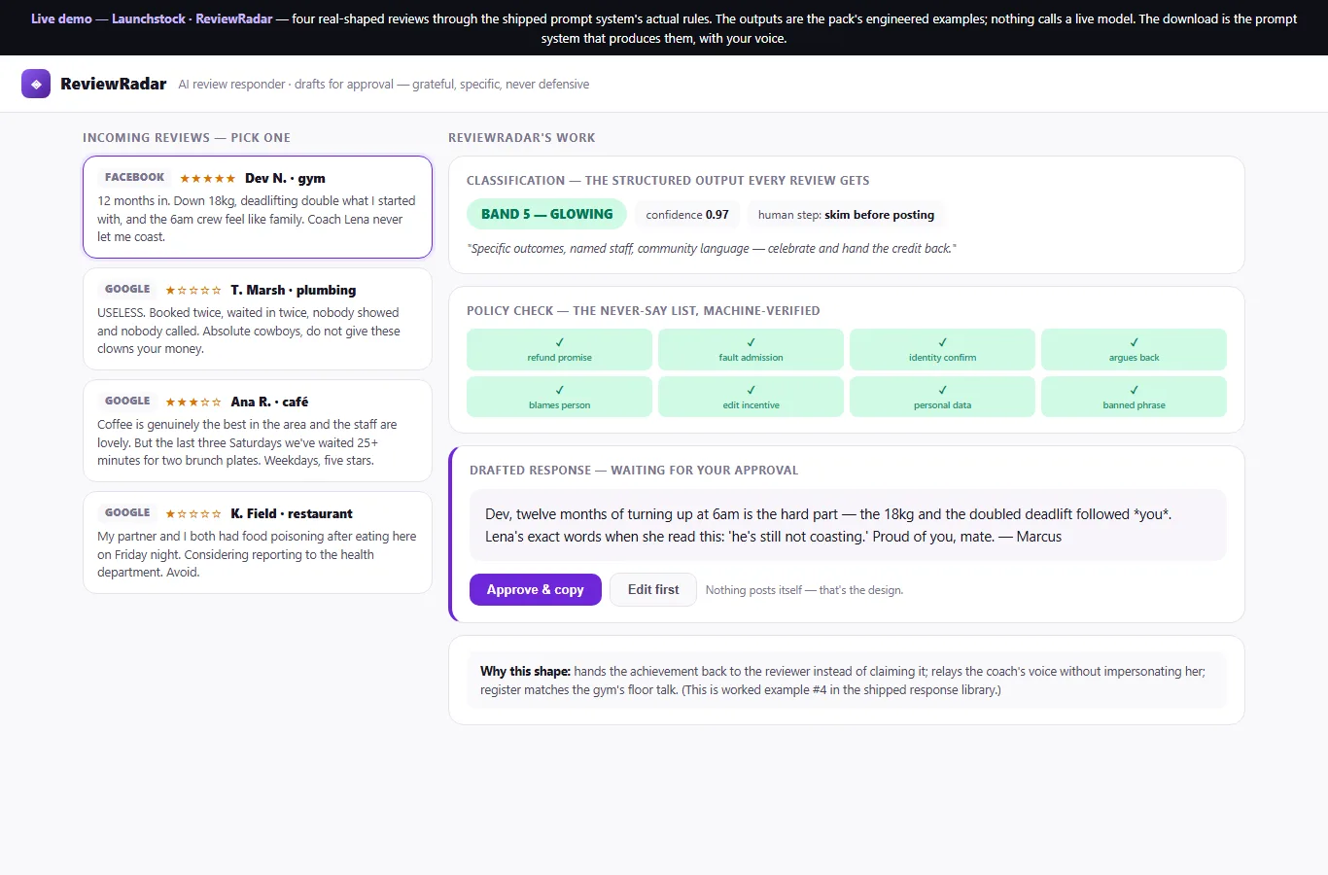Click the INCOMING REVIEWS — PICK ONE heading

(x=187, y=138)
